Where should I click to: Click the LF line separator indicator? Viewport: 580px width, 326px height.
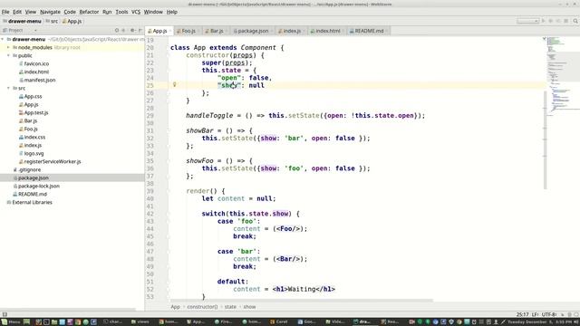click(535, 314)
